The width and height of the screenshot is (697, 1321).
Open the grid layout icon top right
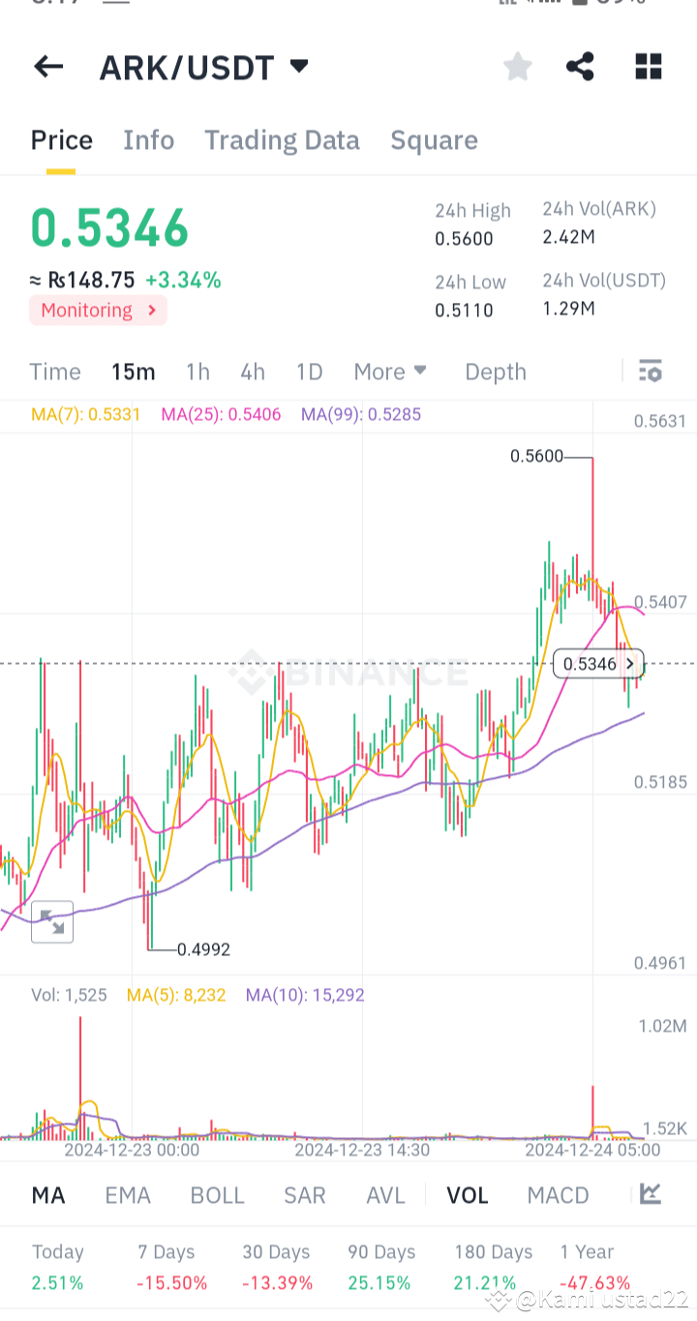pyautogui.click(x=648, y=66)
